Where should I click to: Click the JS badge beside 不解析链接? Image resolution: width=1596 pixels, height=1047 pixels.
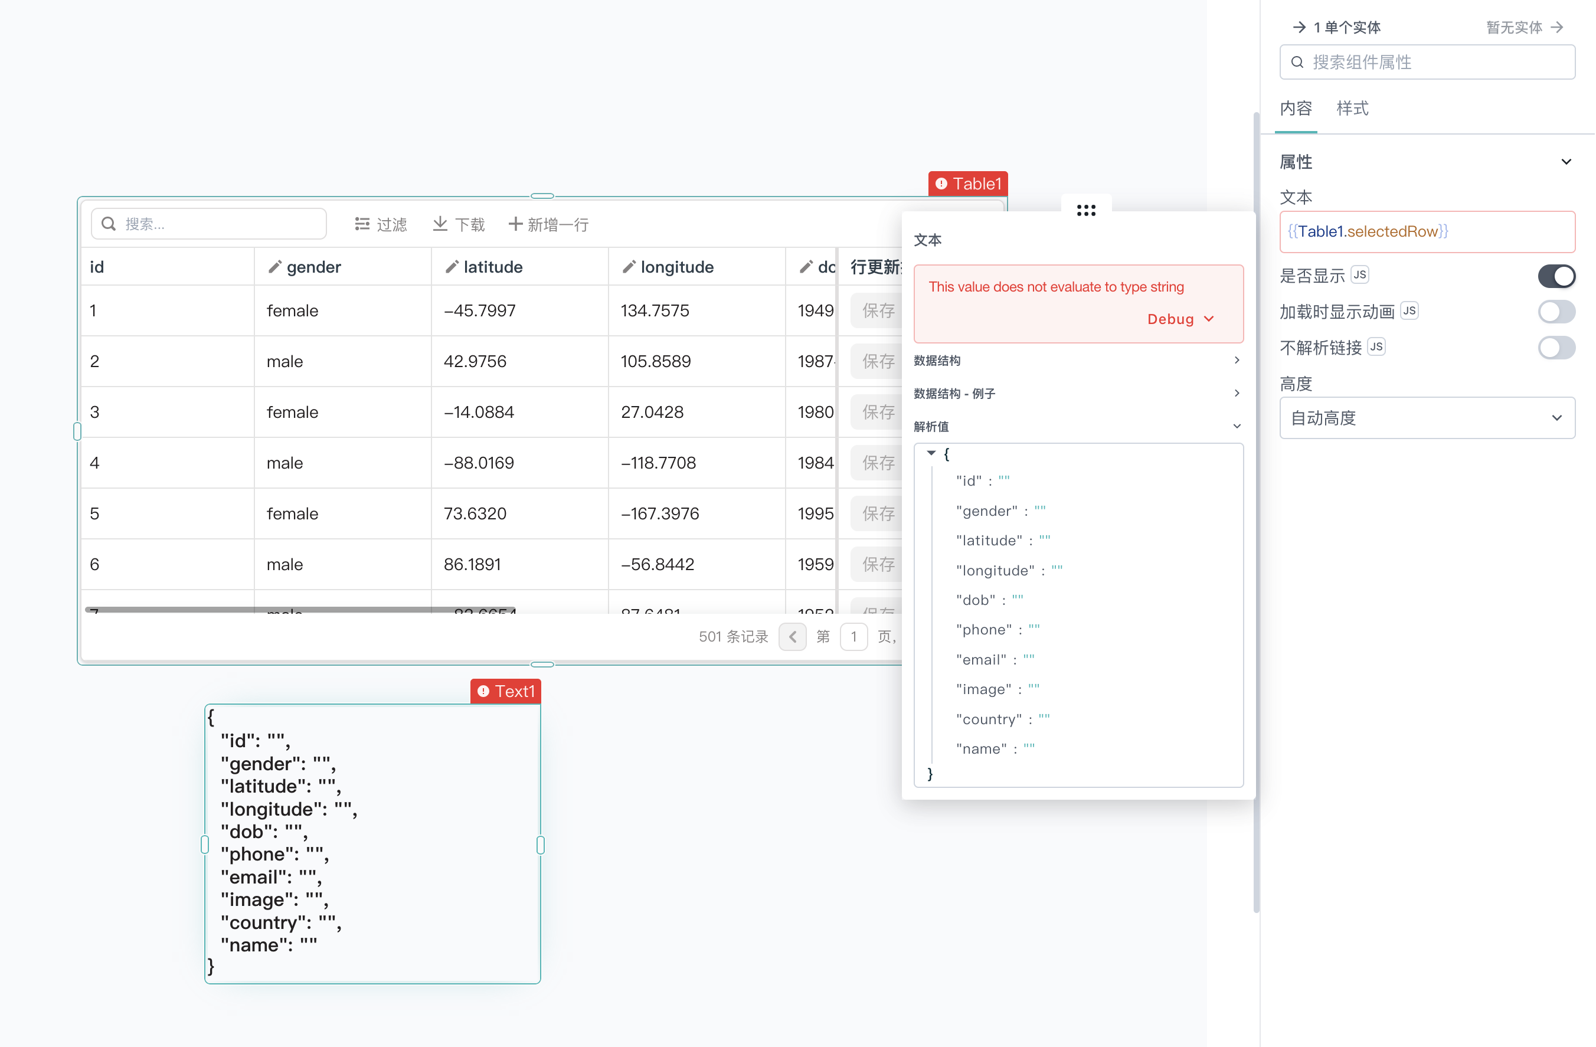pos(1376,347)
